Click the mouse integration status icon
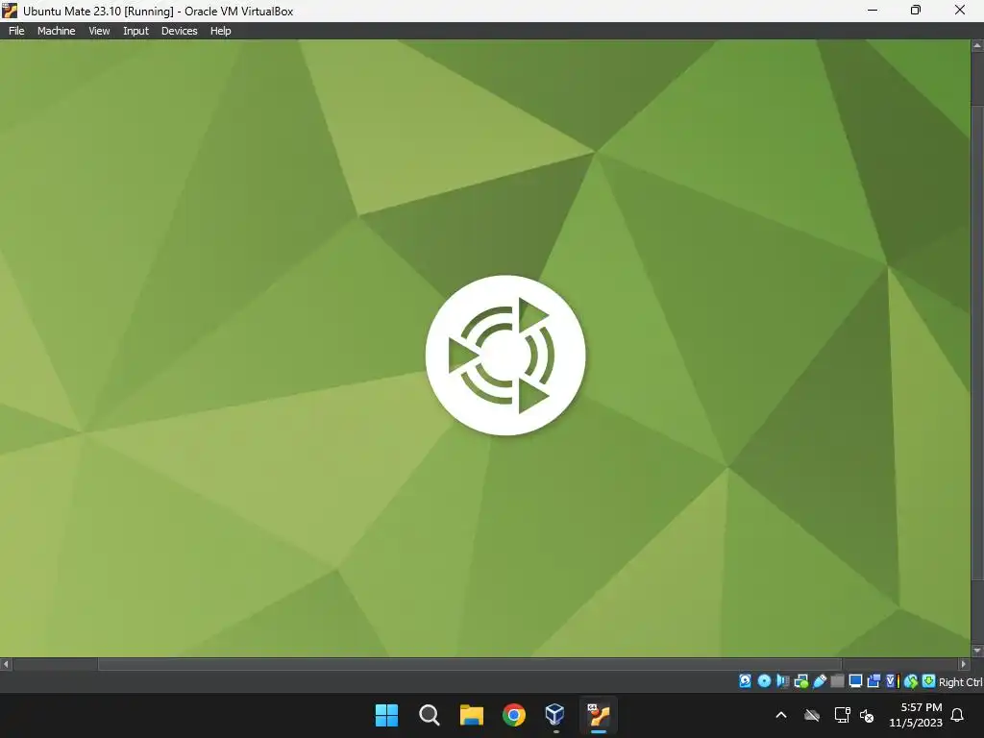 click(911, 681)
